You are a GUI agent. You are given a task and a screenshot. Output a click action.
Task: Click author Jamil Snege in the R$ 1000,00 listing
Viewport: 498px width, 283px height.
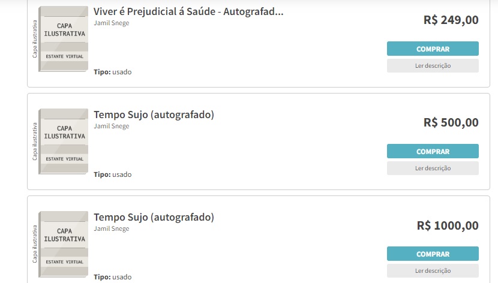pyautogui.click(x=112, y=228)
